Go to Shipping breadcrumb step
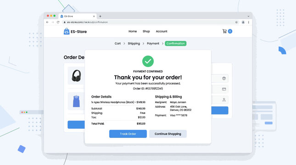Image resolution: width=296 pixels, height=165 pixels. [x=134, y=44]
